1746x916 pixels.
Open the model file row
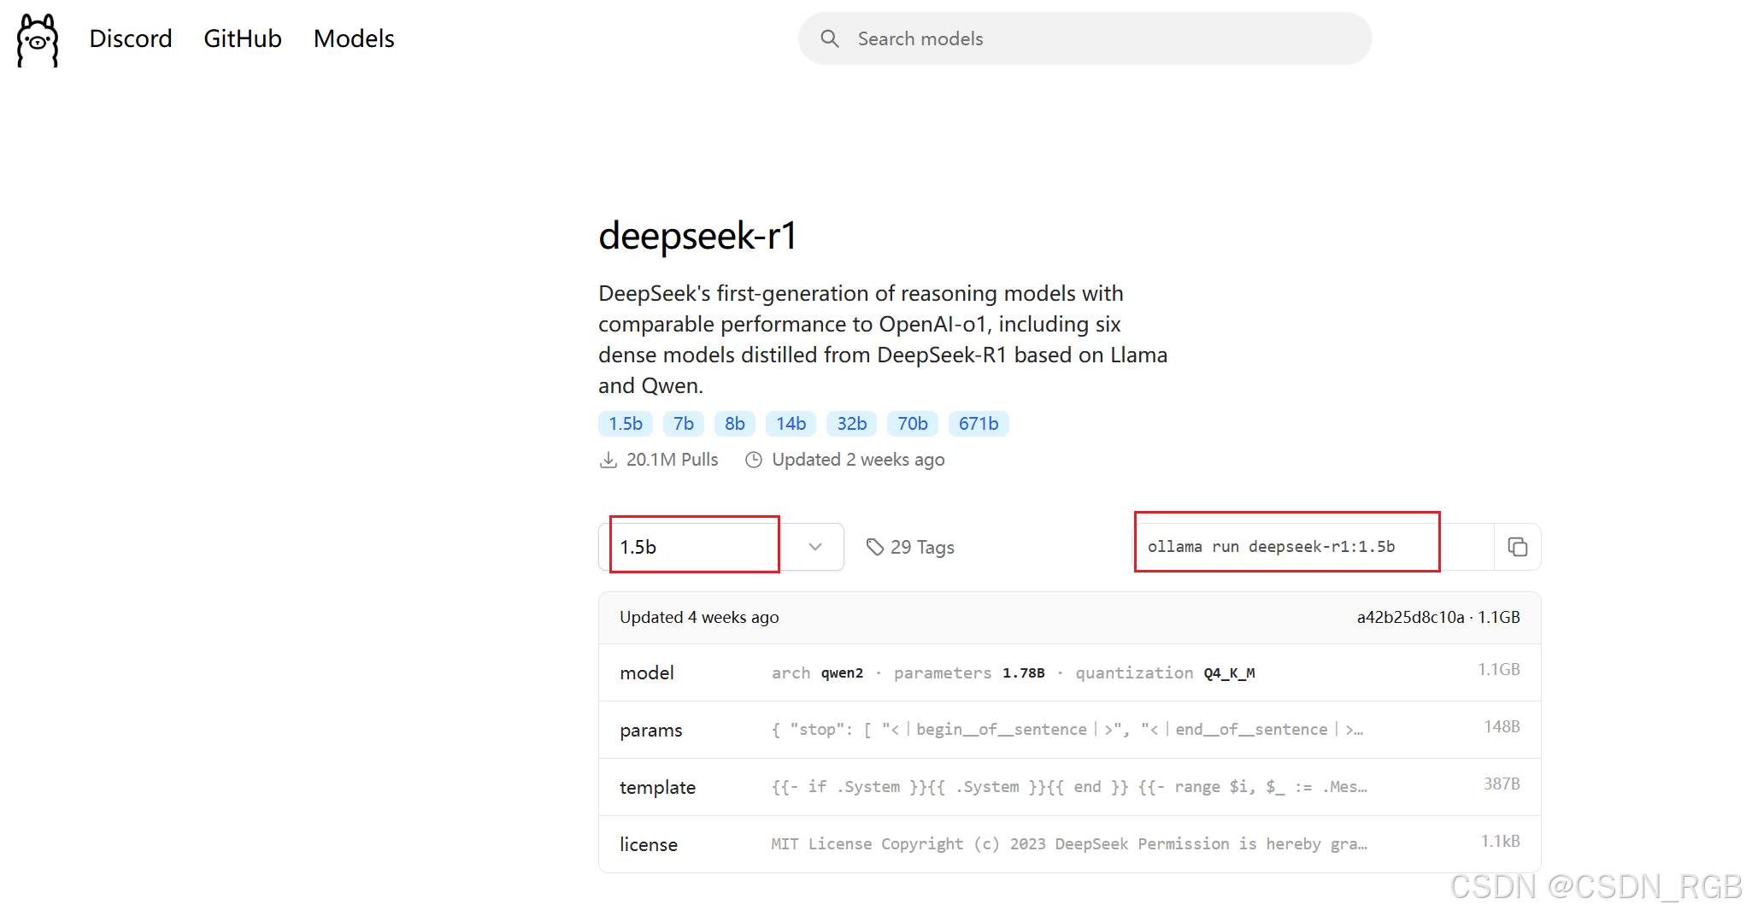(1069, 672)
